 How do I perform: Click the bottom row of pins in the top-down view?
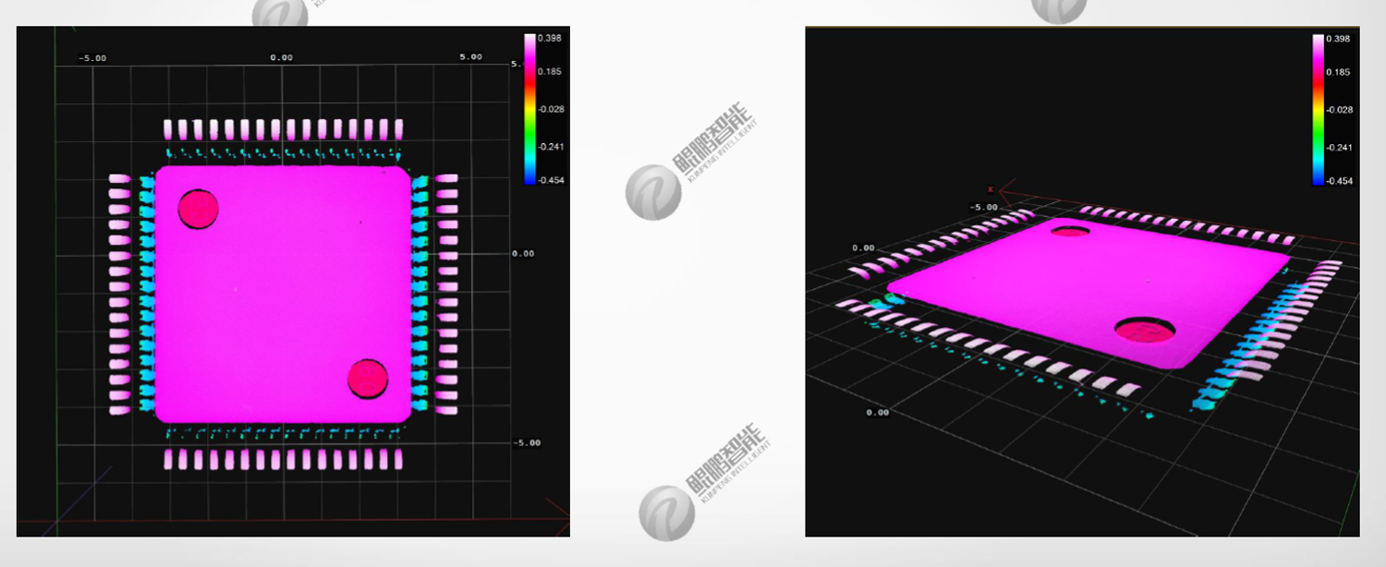[283, 459]
